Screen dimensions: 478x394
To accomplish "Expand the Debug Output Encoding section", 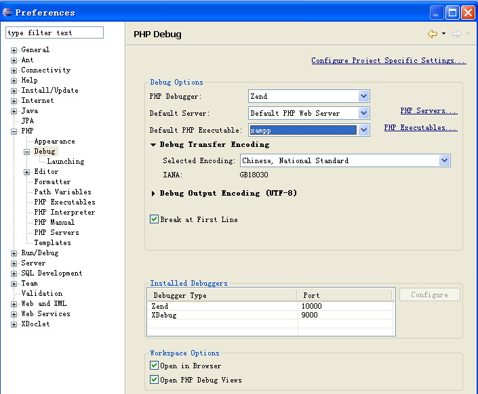I will 153,194.
